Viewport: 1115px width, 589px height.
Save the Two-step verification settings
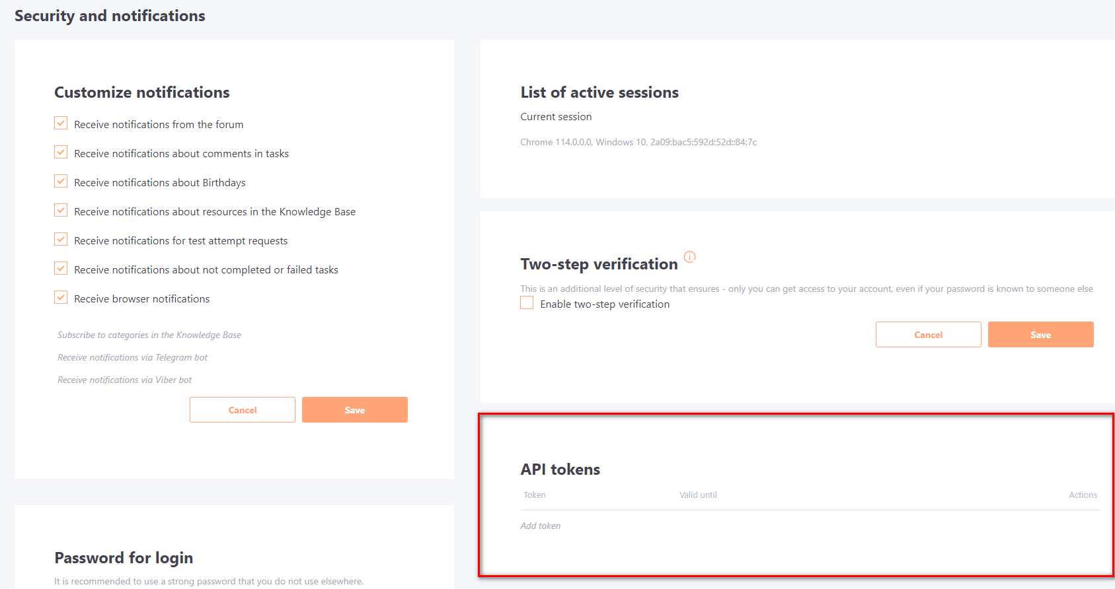coord(1041,335)
